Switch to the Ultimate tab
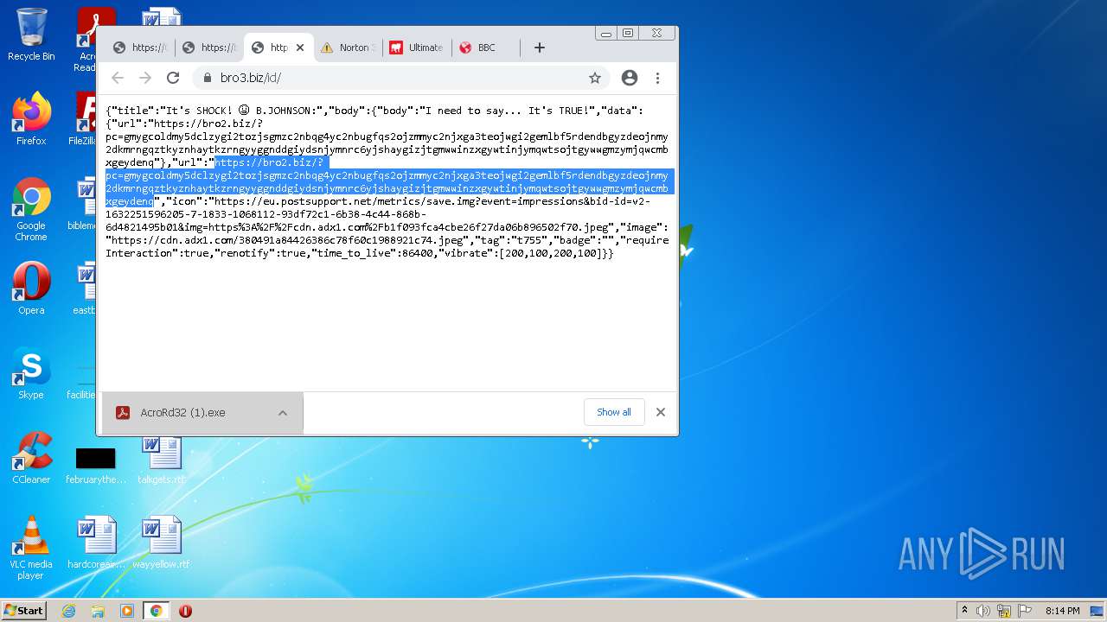 pyautogui.click(x=417, y=48)
